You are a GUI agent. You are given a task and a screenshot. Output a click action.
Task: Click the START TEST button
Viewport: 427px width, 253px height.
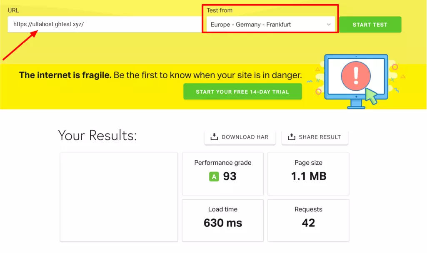pos(370,25)
